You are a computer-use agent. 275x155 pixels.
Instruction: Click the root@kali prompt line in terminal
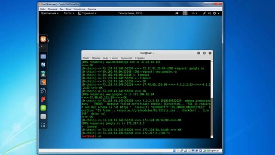92,136
